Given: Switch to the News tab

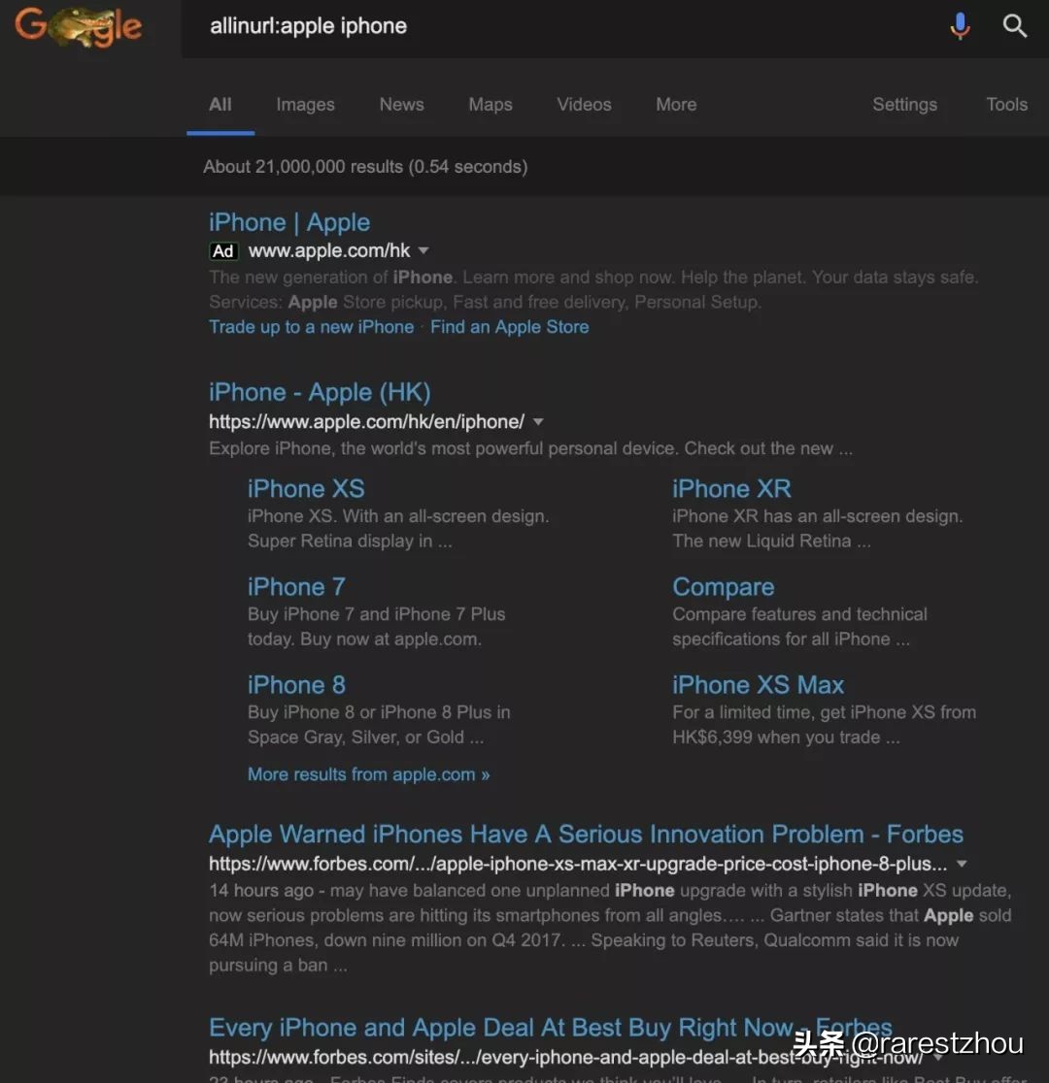Looking at the screenshot, I should pos(401,104).
